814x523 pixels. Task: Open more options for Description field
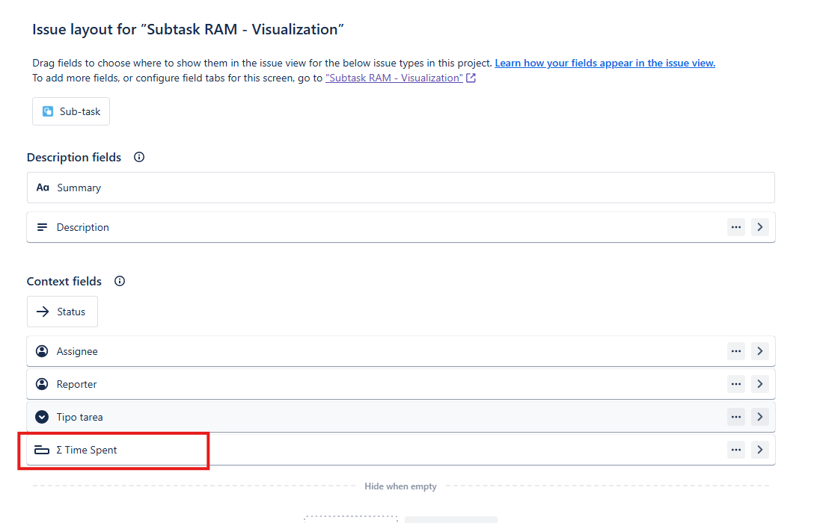tap(735, 227)
